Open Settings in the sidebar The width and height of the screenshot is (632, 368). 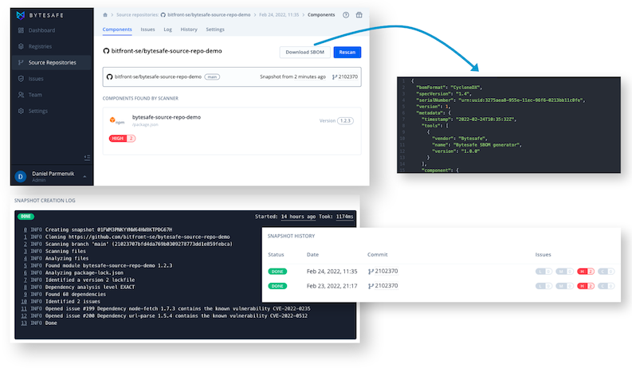[x=38, y=111]
